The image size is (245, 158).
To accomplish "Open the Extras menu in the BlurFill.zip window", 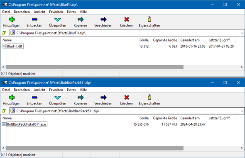I will click(71, 12).
